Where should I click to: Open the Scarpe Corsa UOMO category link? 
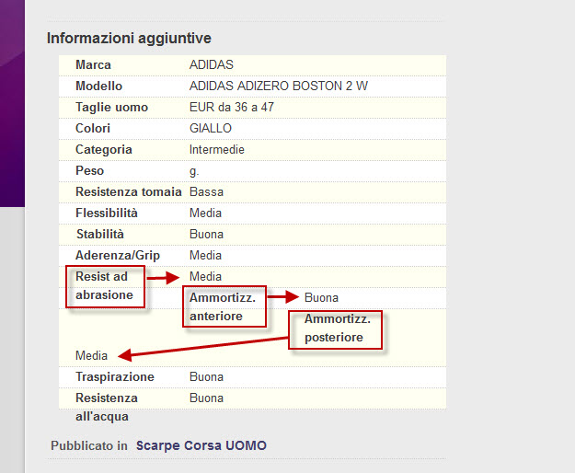point(201,445)
